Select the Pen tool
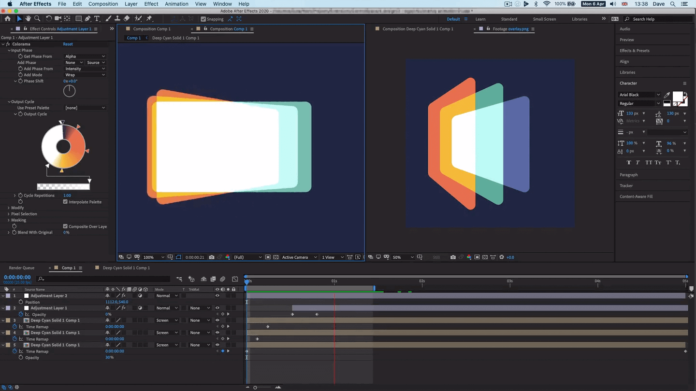 [88, 19]
